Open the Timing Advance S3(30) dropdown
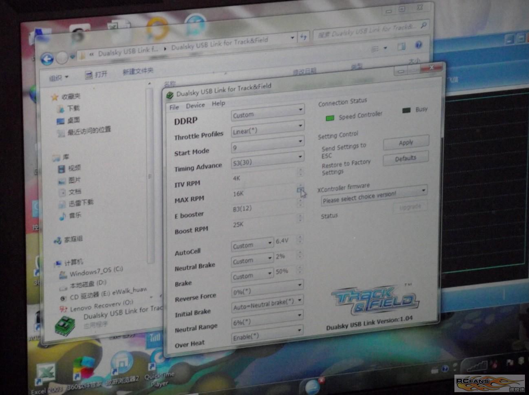Image resolution: width=529 pixels, height=395 pixels. [268, 160]
